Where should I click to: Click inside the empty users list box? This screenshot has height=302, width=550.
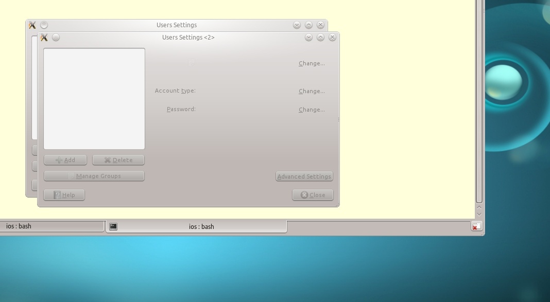(x=94, y=99)
